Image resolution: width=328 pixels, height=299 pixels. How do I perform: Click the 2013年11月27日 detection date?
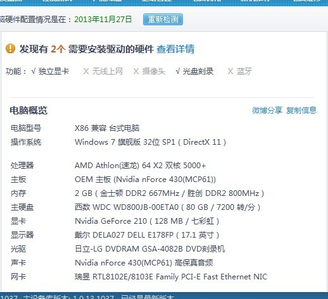pos(103,20)
